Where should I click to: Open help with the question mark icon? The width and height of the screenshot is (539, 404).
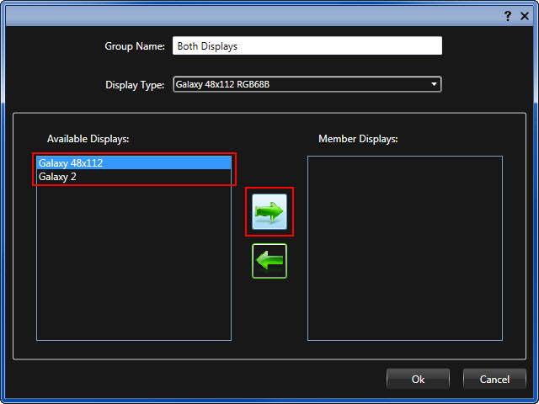[x=507, y=16]
